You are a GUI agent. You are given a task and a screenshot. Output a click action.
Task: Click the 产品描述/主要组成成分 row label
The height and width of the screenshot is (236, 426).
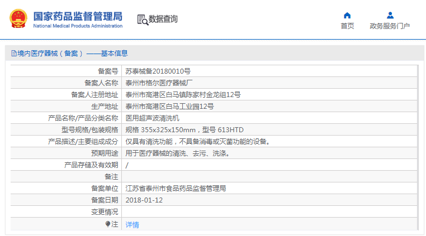(83, 142)
